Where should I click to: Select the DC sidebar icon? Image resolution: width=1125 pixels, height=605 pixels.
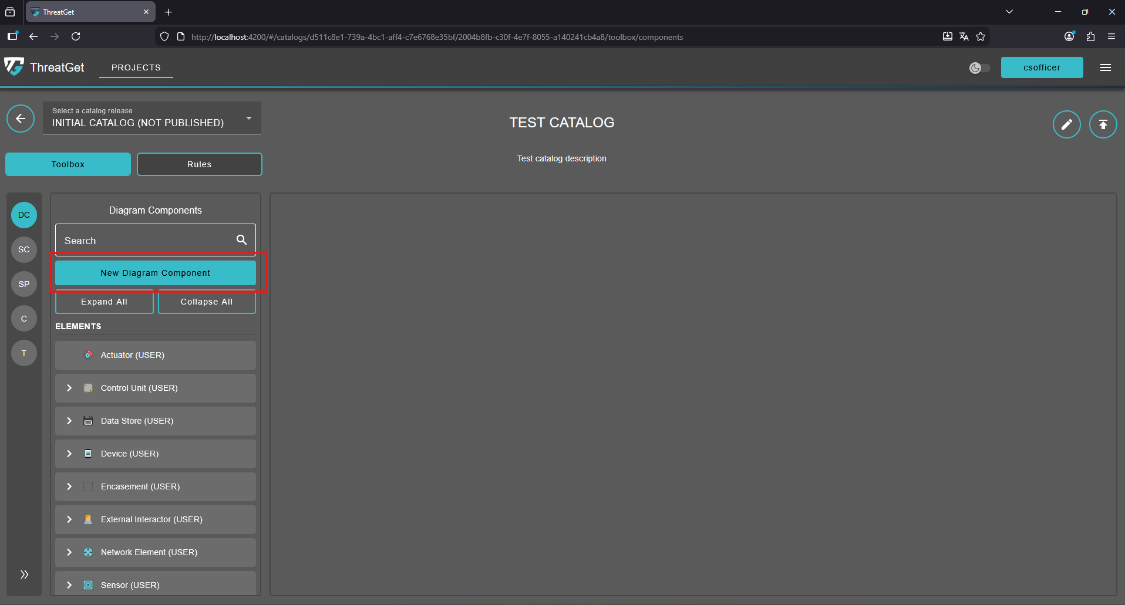point(23,215)
